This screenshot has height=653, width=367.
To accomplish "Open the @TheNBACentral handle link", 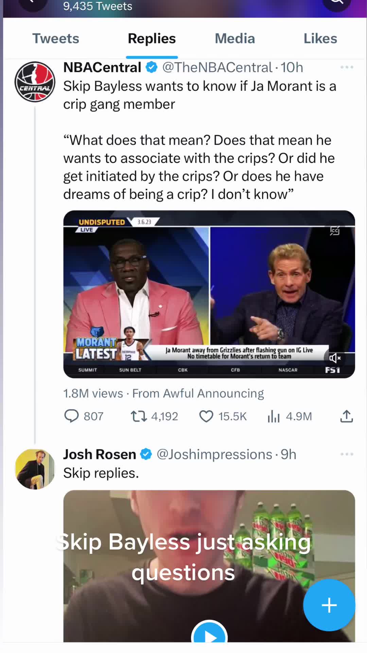I will (217, 67).
